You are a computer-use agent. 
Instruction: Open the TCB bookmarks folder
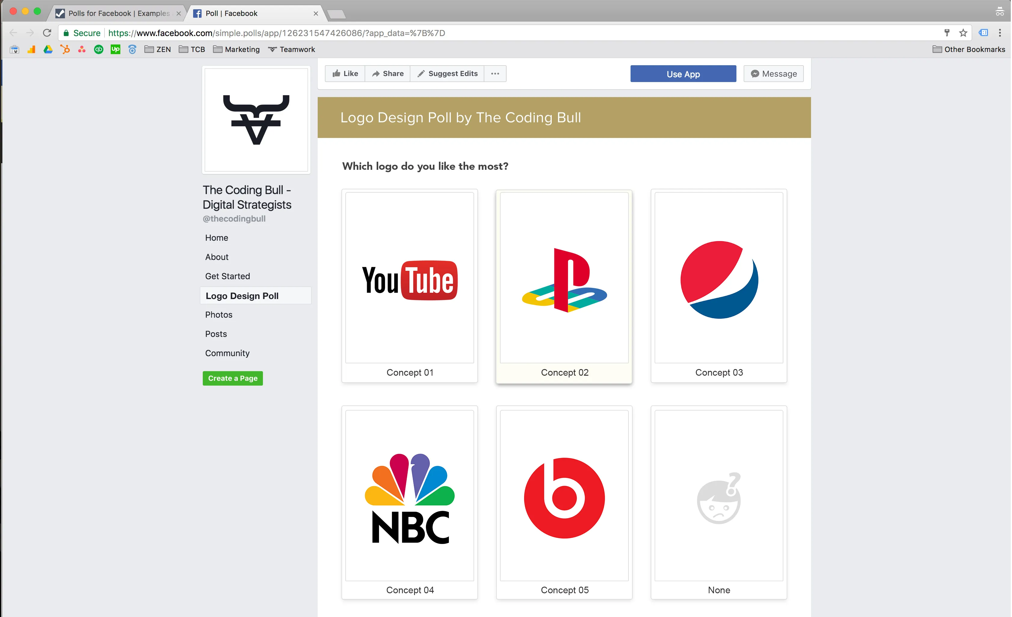192,49
